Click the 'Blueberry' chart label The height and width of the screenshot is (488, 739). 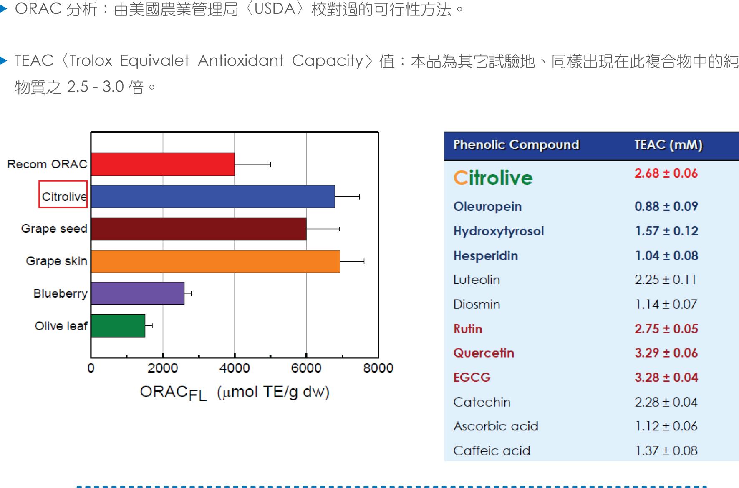click(61, 293)
